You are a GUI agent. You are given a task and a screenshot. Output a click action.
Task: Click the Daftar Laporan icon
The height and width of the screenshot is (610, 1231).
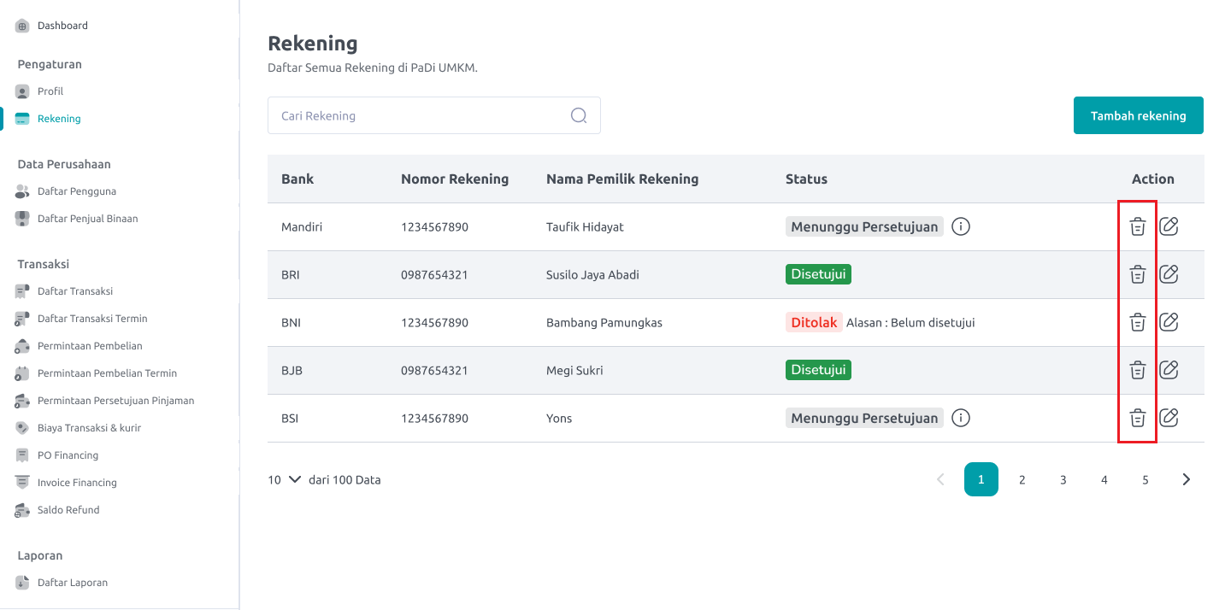point(22,583)
